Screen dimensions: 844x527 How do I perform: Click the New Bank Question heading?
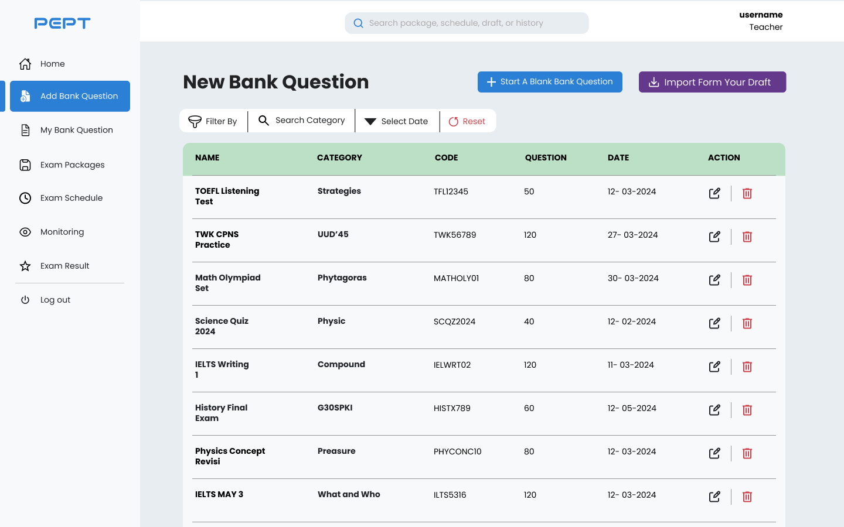coord(276,82)
